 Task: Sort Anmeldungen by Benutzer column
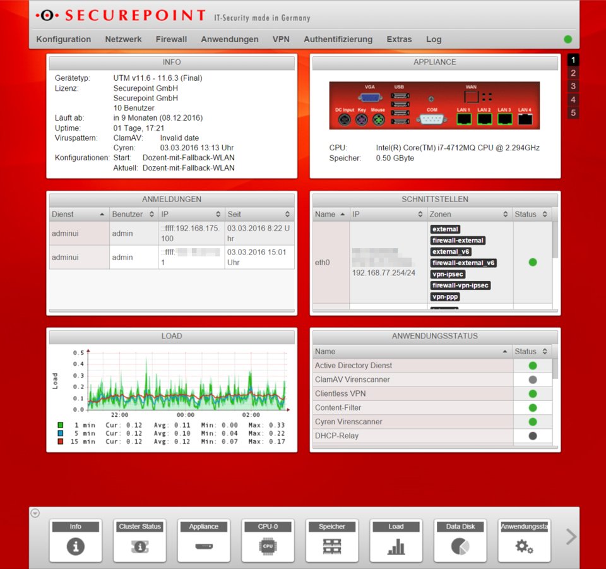pos(134,214)
